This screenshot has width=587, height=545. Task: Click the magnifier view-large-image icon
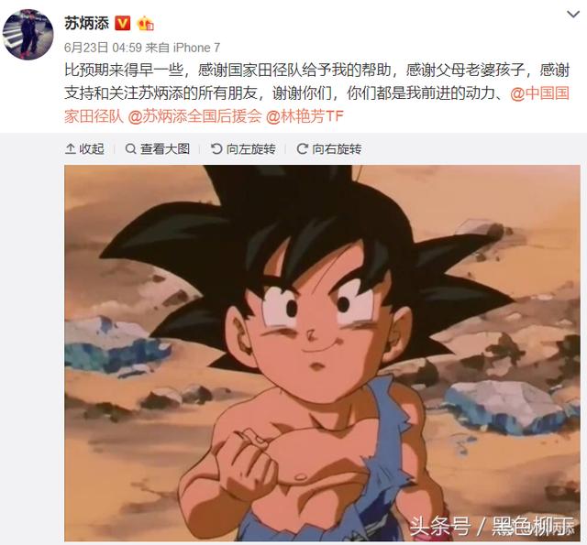(130, 148)
